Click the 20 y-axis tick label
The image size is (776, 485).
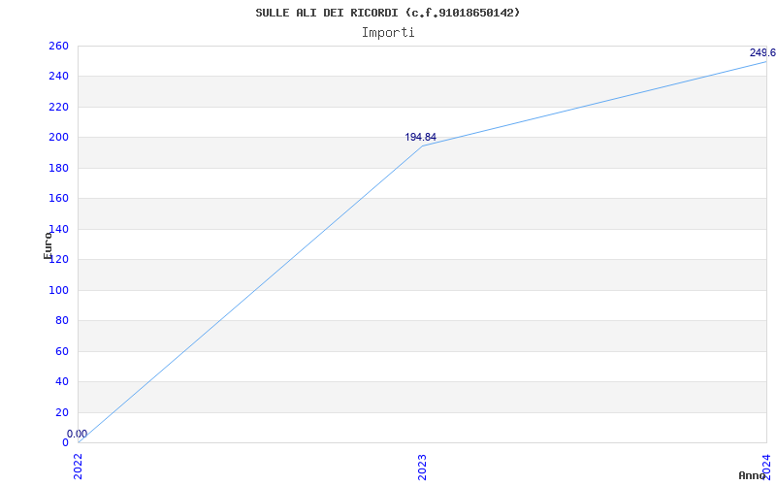coord(62,412)
